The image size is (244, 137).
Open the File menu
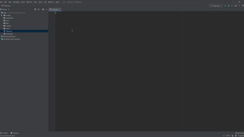coord(1,2)
